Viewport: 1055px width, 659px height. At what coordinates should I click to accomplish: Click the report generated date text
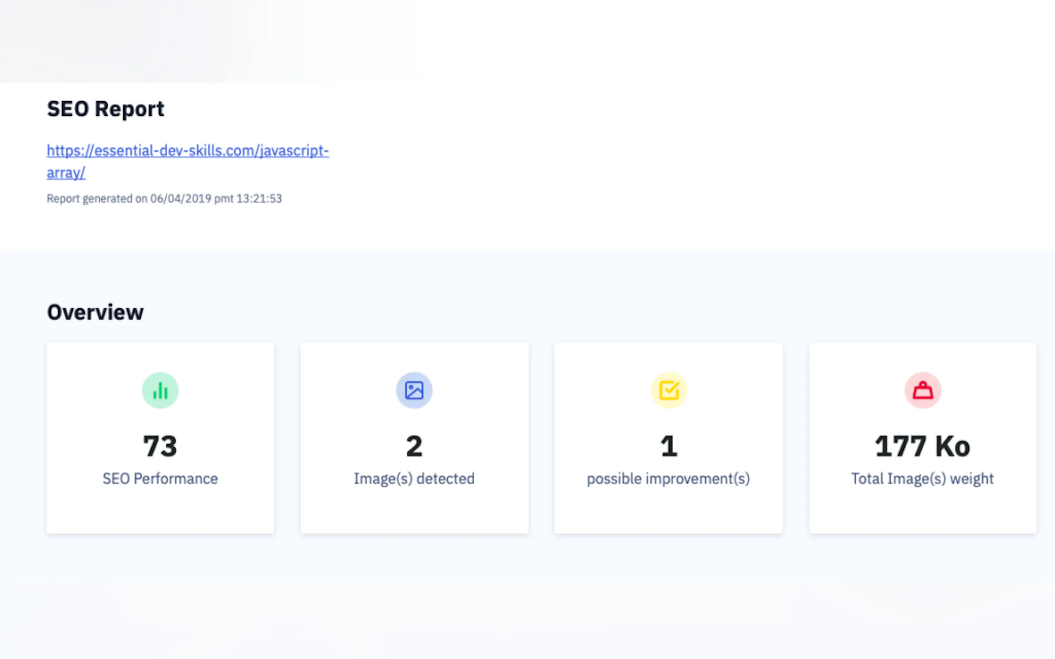click(164, 199)
